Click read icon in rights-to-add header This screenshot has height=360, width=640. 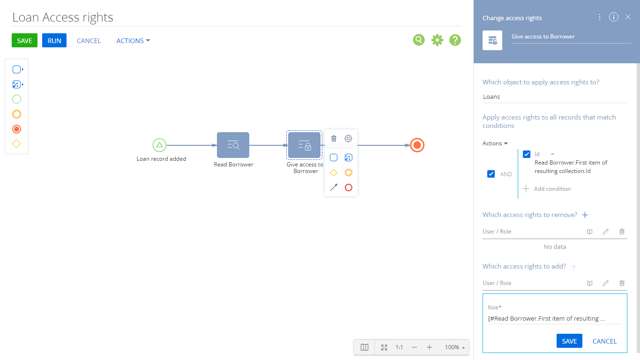click(x=590, y=283)
